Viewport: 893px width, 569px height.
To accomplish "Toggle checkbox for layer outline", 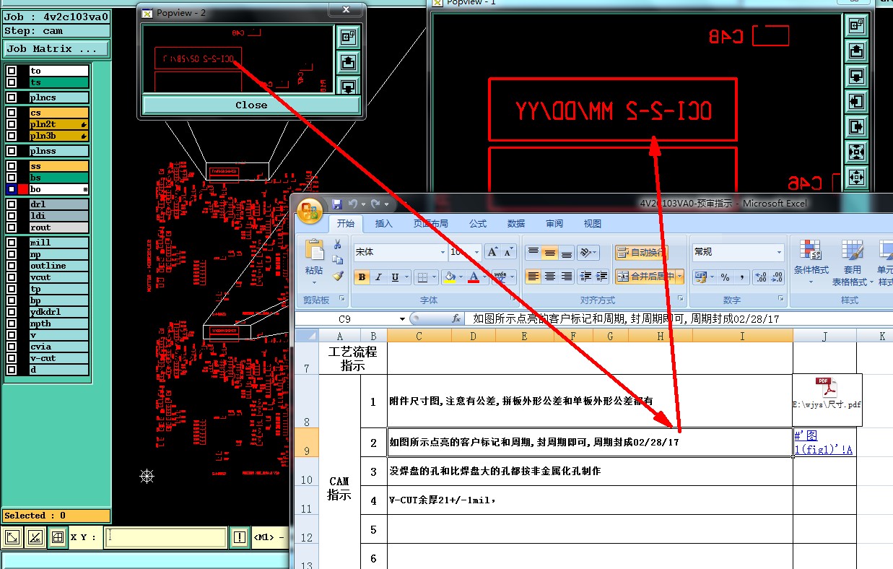I will pyautogui.click(x=12, y=266).
